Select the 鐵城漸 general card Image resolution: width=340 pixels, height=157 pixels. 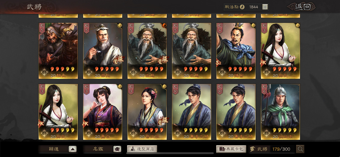[280, 112]
